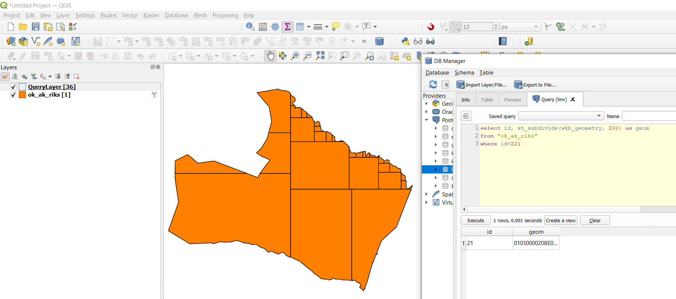Click the New Project icon
The width and height of the screenshot is (676, 299).
point(11,27)
